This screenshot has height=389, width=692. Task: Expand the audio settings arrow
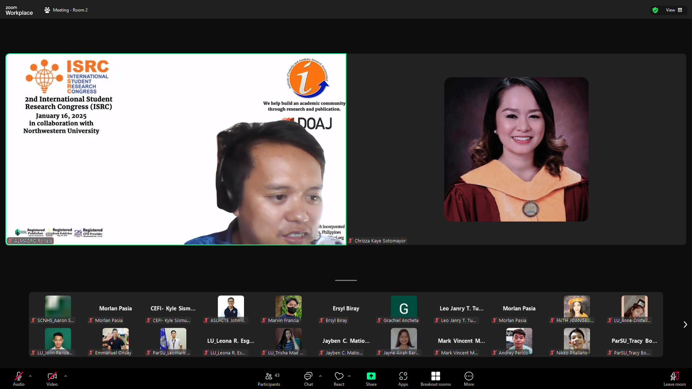pyautogui.click(x=30, y=376)
